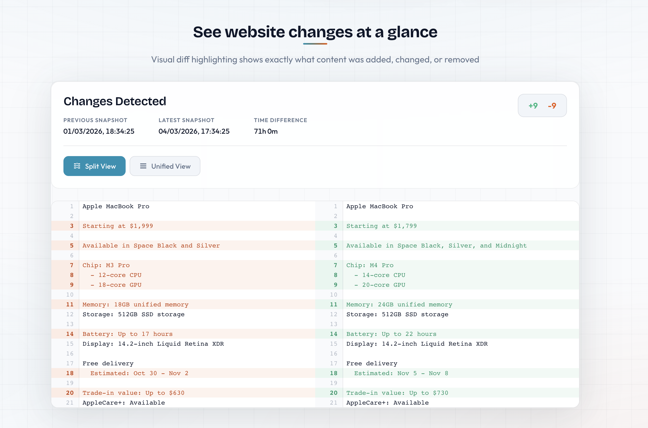648x428 pixels.
Task: Select removed line 'Starting at $1,999'
Action: [x=183, y=226]
